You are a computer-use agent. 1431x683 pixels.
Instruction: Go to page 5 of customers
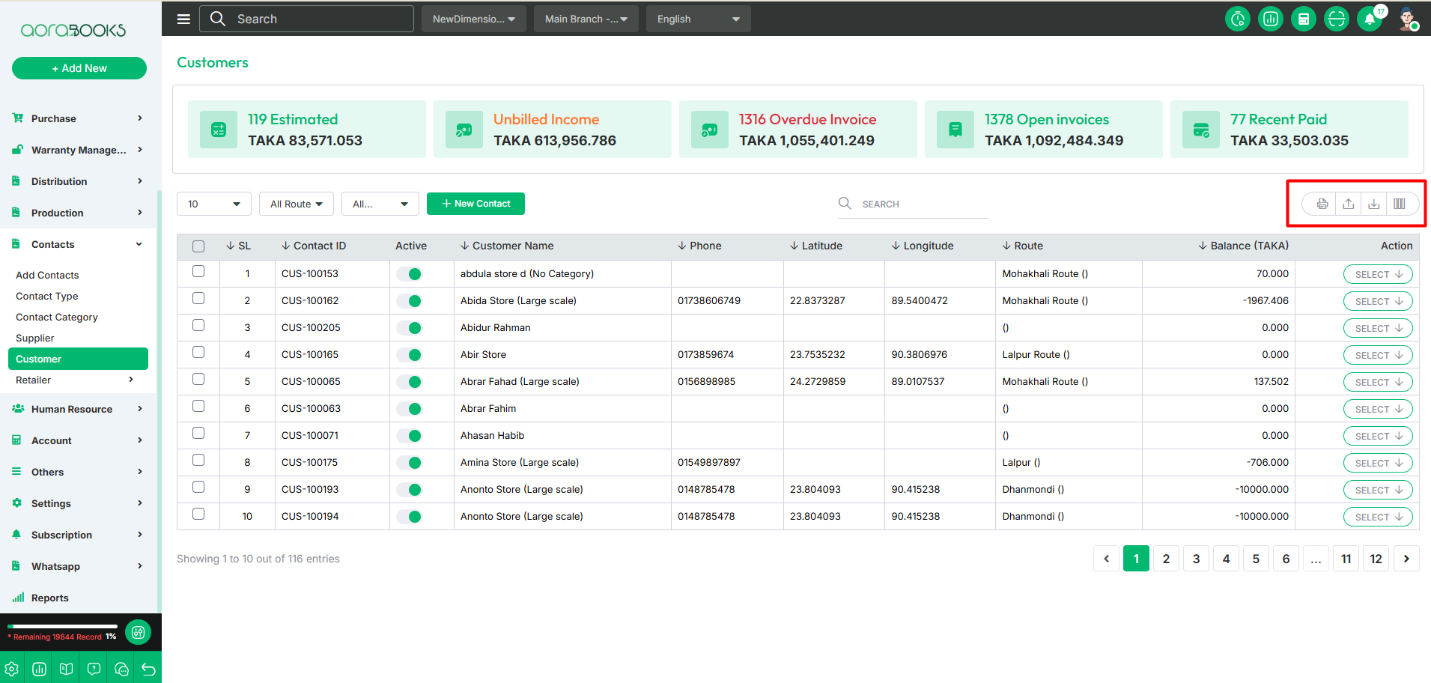tap(1256, 559)
